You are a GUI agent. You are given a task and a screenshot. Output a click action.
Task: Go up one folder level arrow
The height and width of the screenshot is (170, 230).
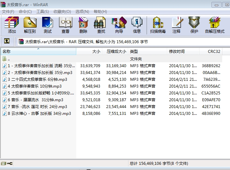pyautogui.click(x=7, y=41)
